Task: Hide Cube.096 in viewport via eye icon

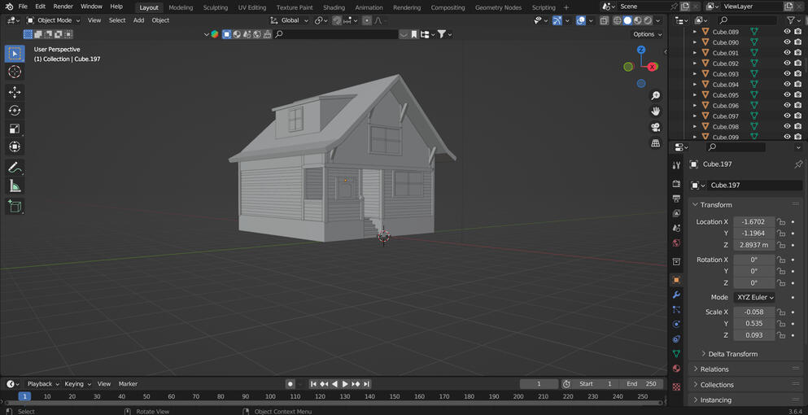Action: point(787,105)
